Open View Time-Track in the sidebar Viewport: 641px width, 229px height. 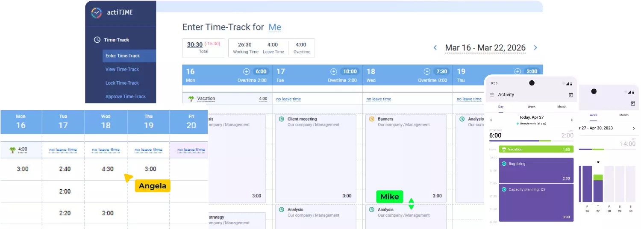point(122,69)
